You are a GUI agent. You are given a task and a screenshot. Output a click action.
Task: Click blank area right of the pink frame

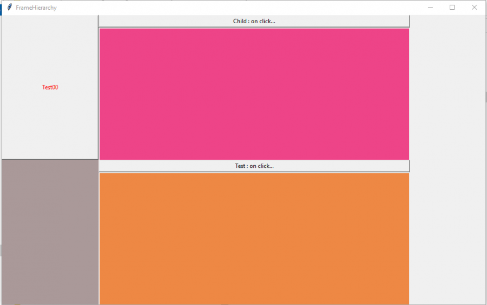point(447,94)
